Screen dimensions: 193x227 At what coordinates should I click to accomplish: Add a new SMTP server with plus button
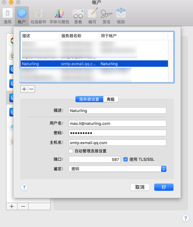coord(24,89)
